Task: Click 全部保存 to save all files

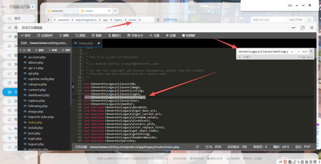Action: 45,35
